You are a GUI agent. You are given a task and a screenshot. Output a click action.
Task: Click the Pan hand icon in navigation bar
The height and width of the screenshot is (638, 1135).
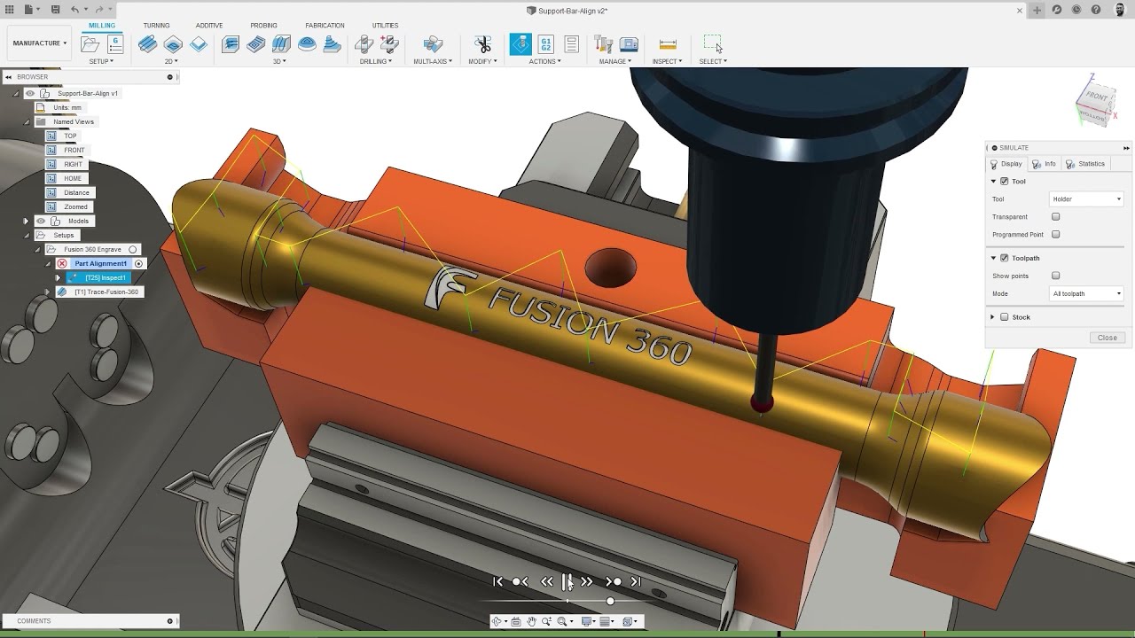(531, 622)
